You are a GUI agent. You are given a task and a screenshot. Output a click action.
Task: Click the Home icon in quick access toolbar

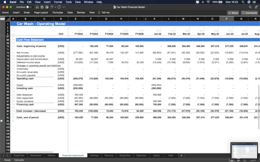click(37, 7)
